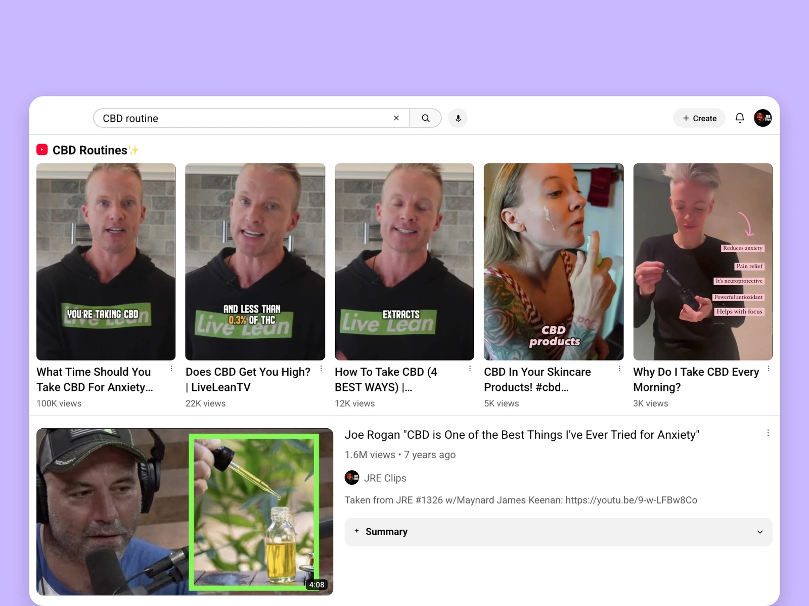The width and height of the screenshot is (809, 606).
Task: Start voice search with the microphone icon
Action: point(458,118)
